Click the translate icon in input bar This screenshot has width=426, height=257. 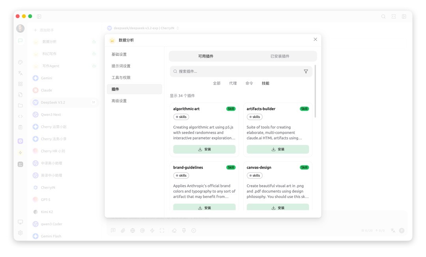393,231
